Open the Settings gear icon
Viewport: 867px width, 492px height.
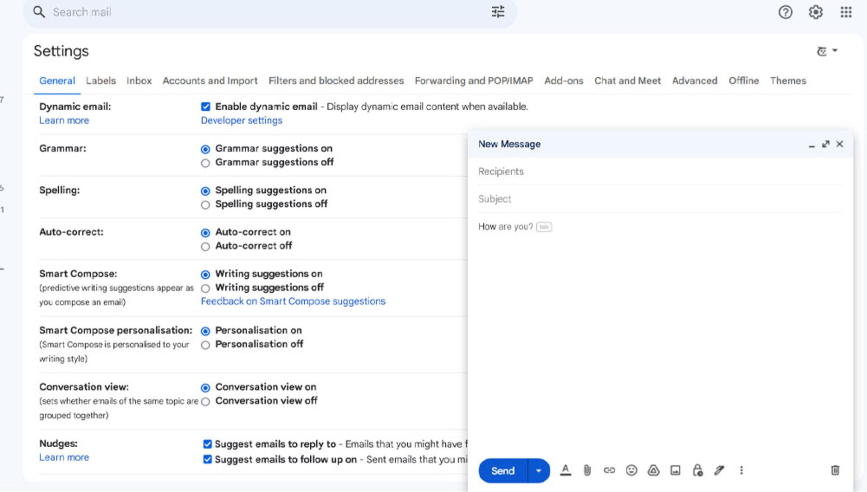pos(816,12)
